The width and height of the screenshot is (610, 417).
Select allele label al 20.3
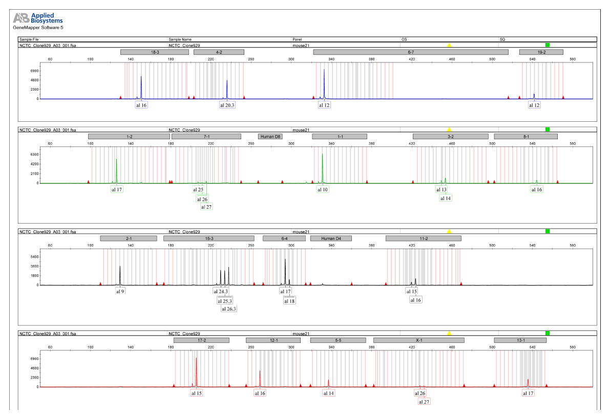227,105
